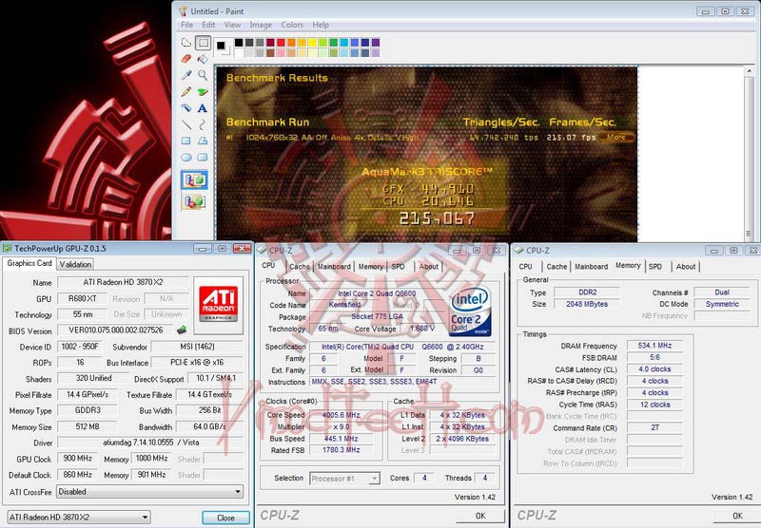Open CPU tab in the right CPU-Z window

526,267
